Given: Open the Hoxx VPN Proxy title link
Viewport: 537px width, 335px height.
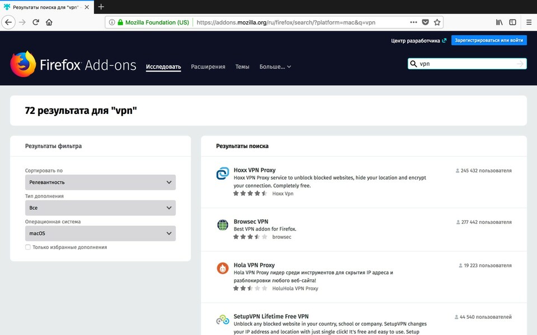Looking at the screenshot, I should pos(255,170).
